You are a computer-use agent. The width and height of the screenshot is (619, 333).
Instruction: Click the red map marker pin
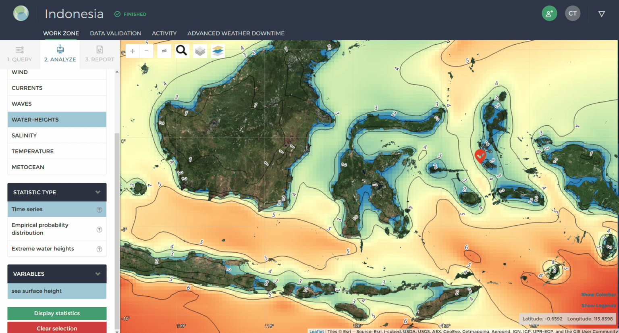480,156
